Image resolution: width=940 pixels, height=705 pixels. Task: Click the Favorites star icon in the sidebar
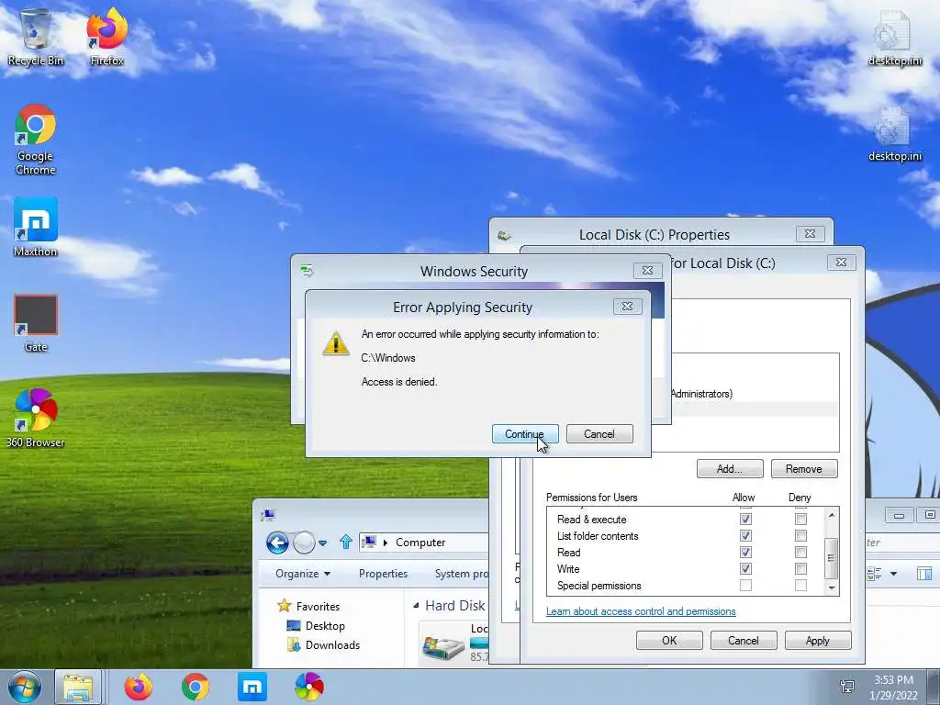[x=285, y=606]
